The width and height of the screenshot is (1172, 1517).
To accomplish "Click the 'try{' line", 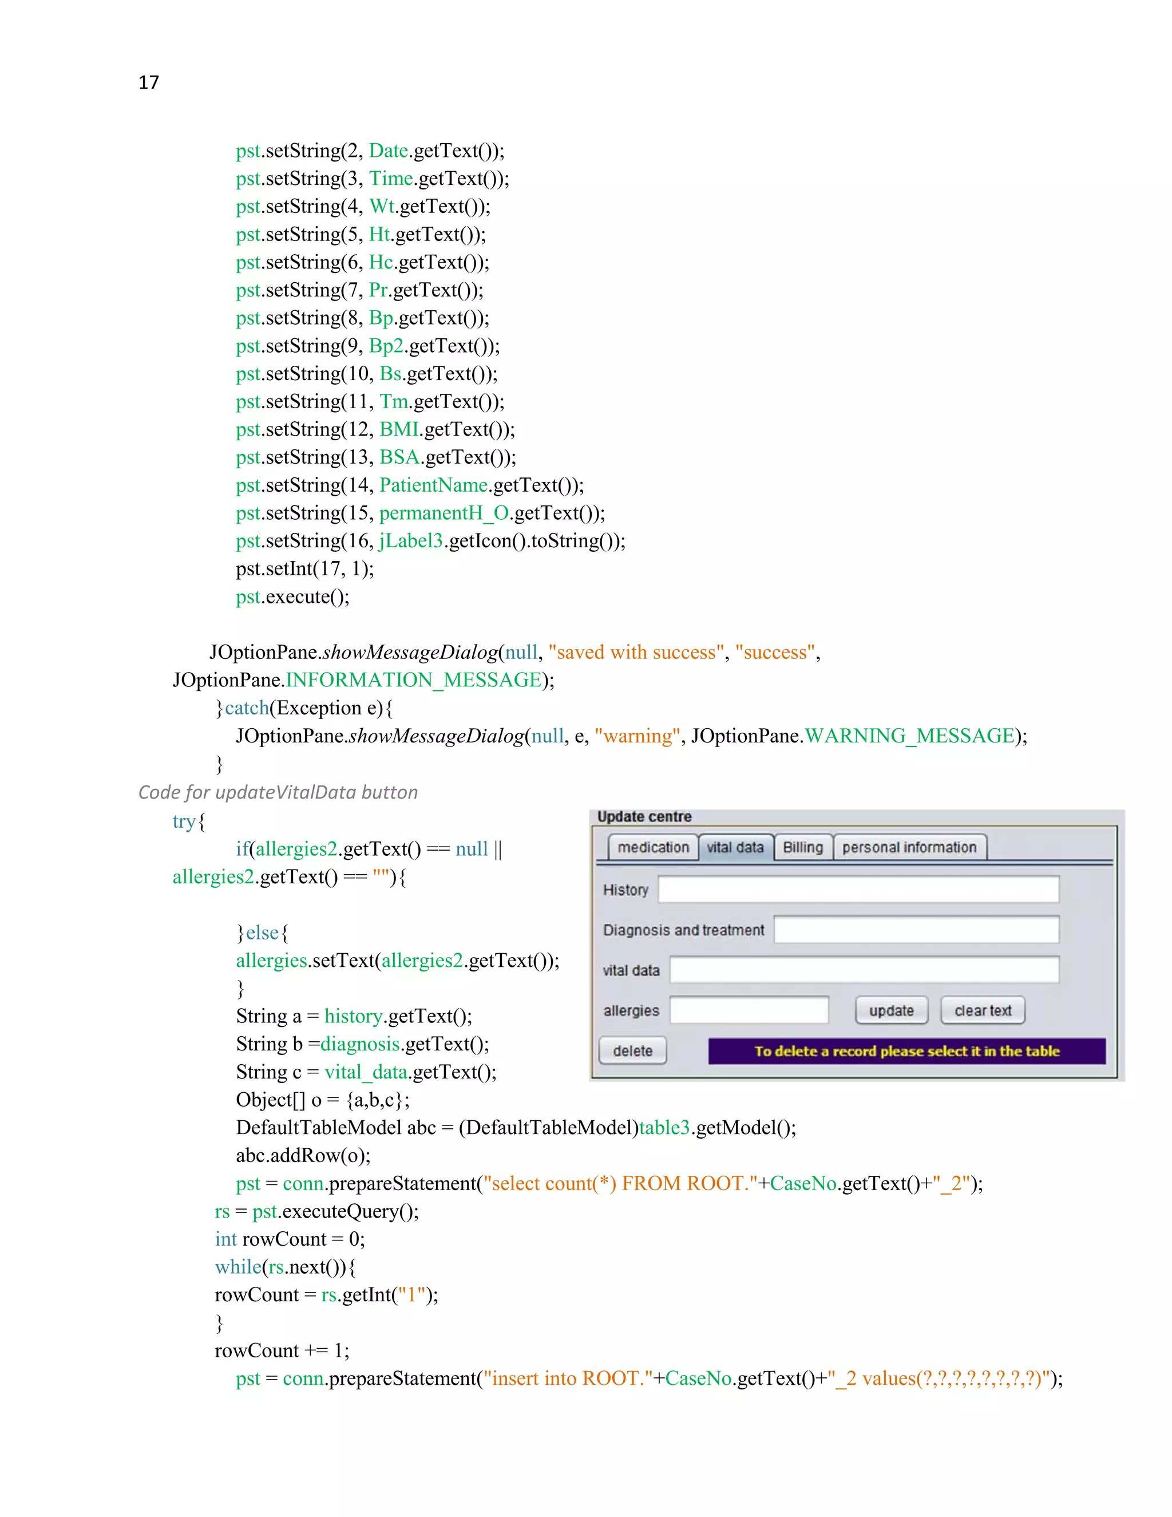I will pos(189,821).
